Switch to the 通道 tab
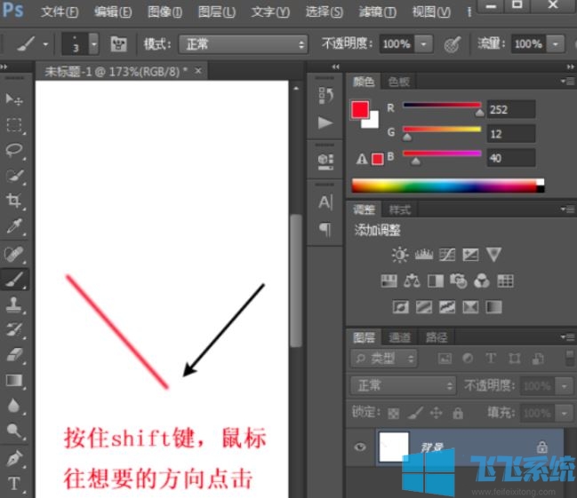577x498 pixels. pyautogui.click(x=401, y=337)
